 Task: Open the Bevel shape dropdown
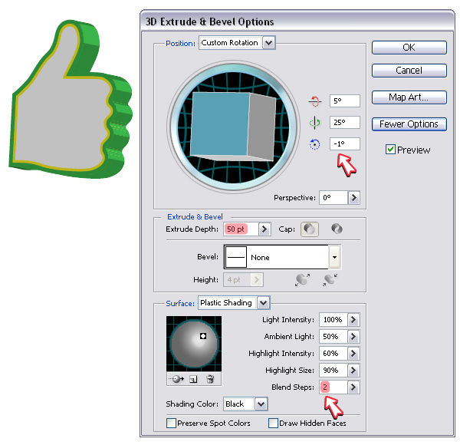334,257
